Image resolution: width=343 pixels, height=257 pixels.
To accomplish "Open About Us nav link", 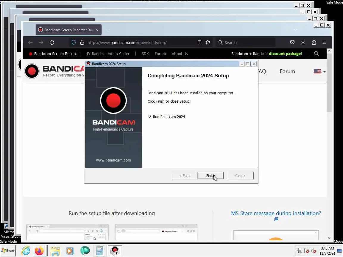I will tap(180, 54).
